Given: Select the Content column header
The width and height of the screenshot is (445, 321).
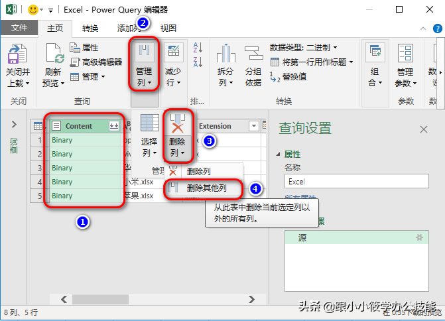Looking at the screenshot, I should click(85, 126).
